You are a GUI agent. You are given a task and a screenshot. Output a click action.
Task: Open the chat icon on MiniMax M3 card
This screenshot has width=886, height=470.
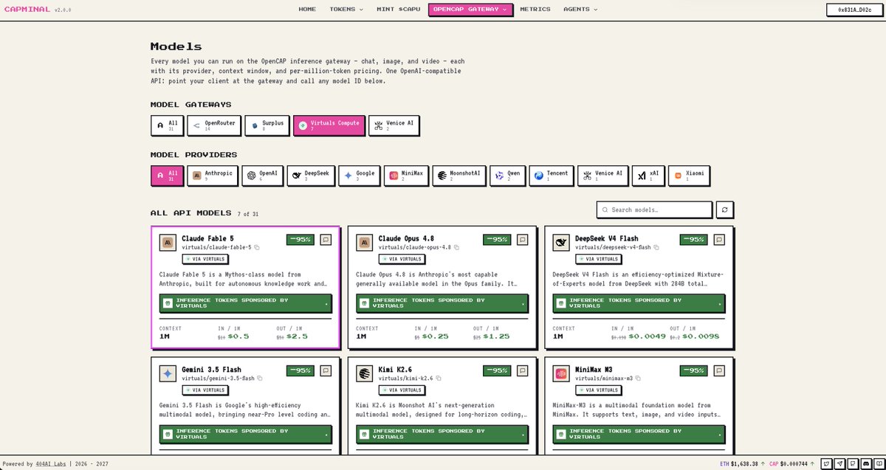[720, 370]
